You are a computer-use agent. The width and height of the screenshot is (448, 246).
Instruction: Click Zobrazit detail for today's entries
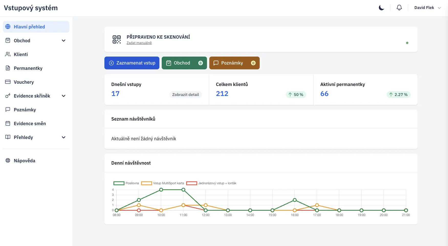[x=185, y=94]
